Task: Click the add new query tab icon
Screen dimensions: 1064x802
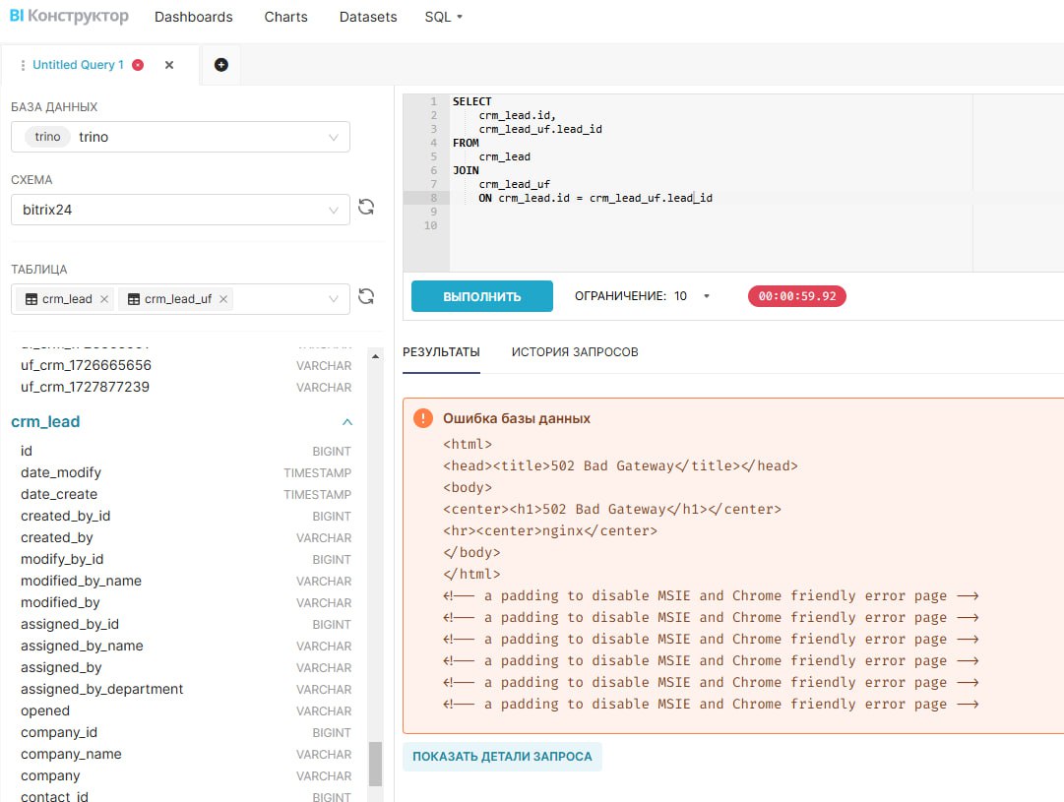Action: tap(220, 65)
